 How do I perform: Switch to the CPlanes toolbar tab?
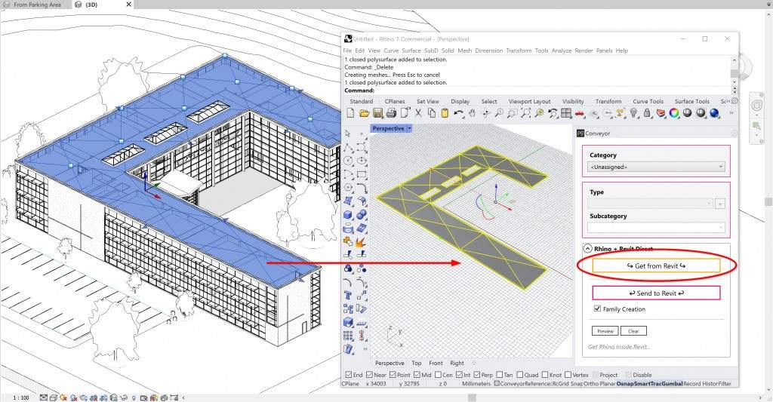395,102
